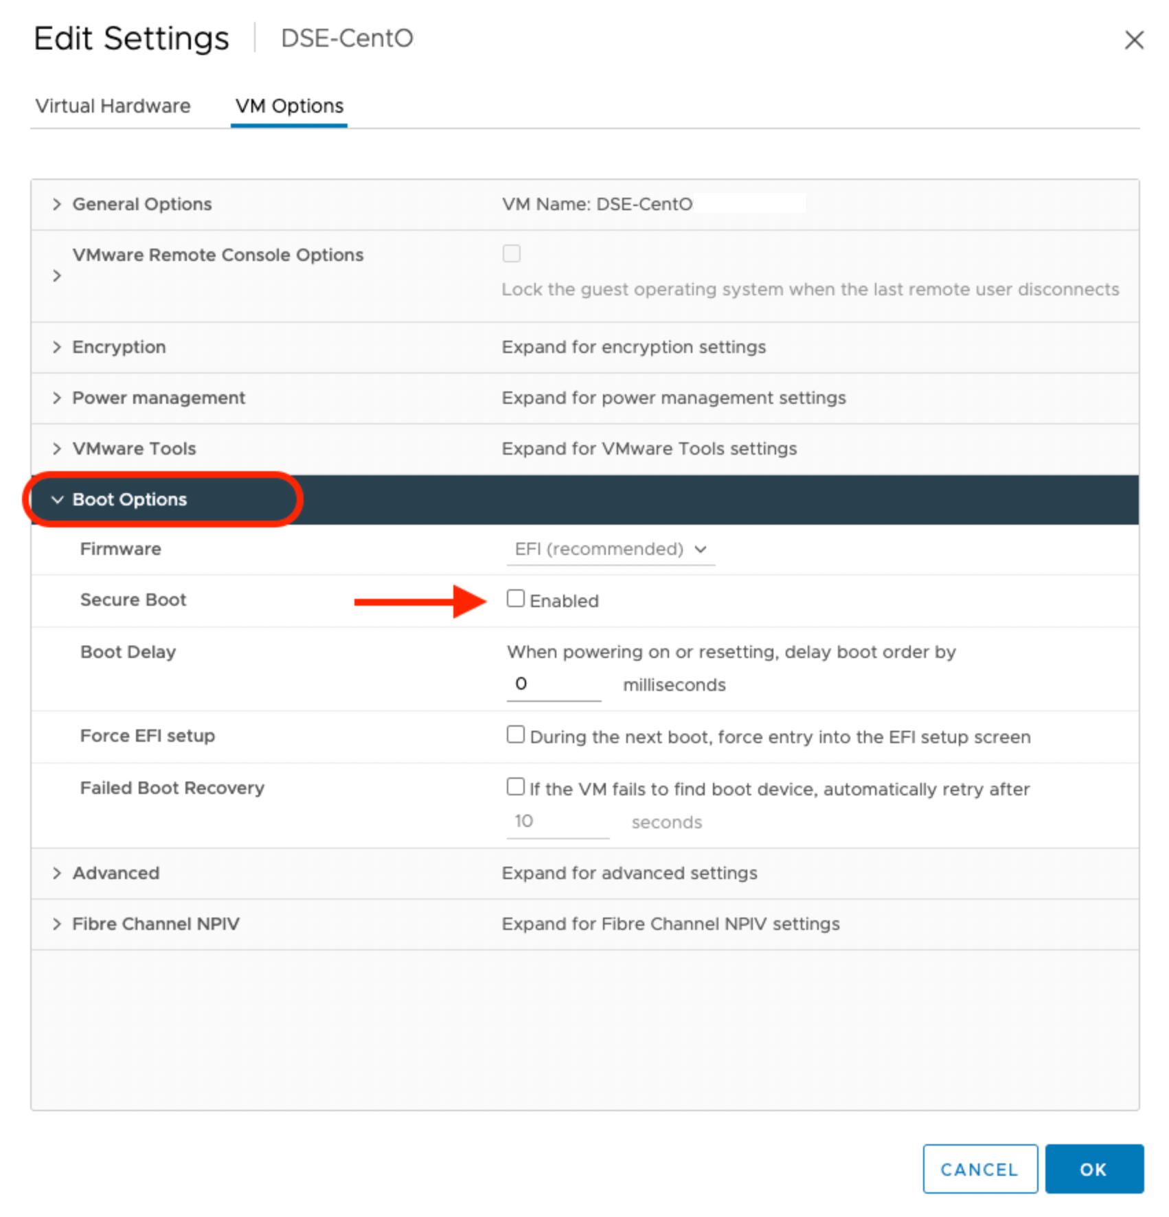
Task: Expand the Encryption section
Action: (x=57, y=347)
